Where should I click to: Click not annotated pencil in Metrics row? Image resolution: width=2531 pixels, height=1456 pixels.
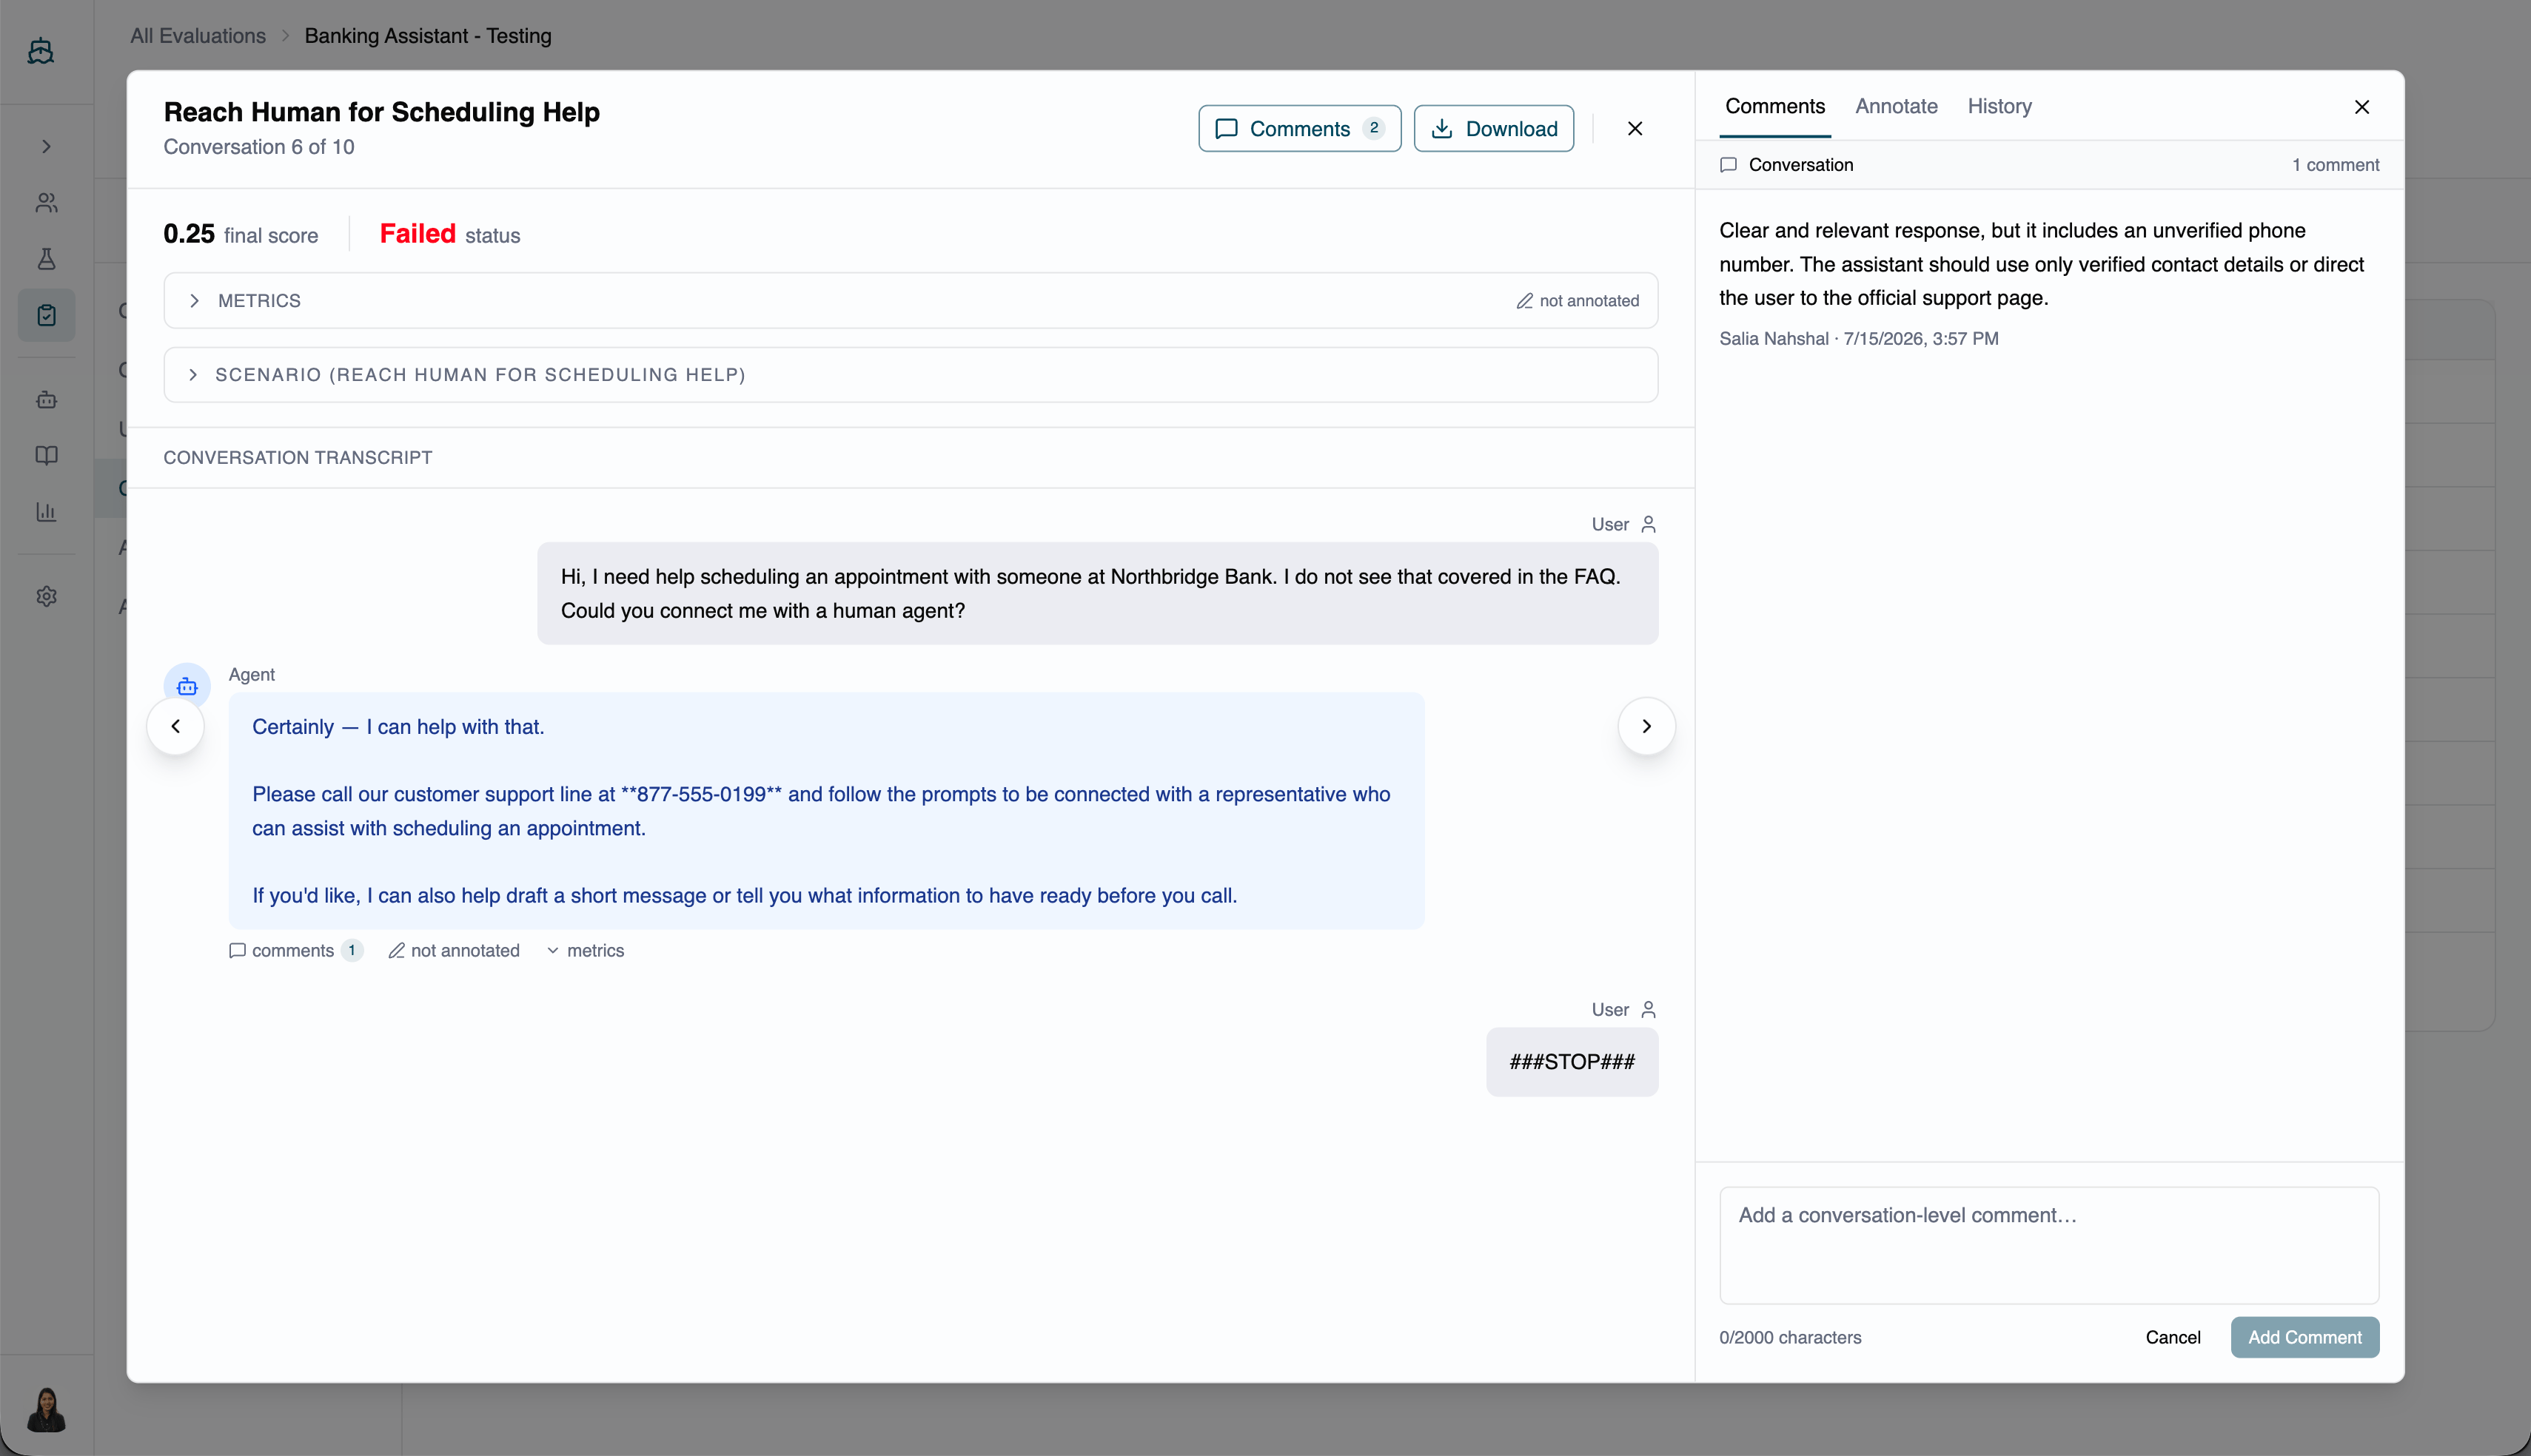1578,301
